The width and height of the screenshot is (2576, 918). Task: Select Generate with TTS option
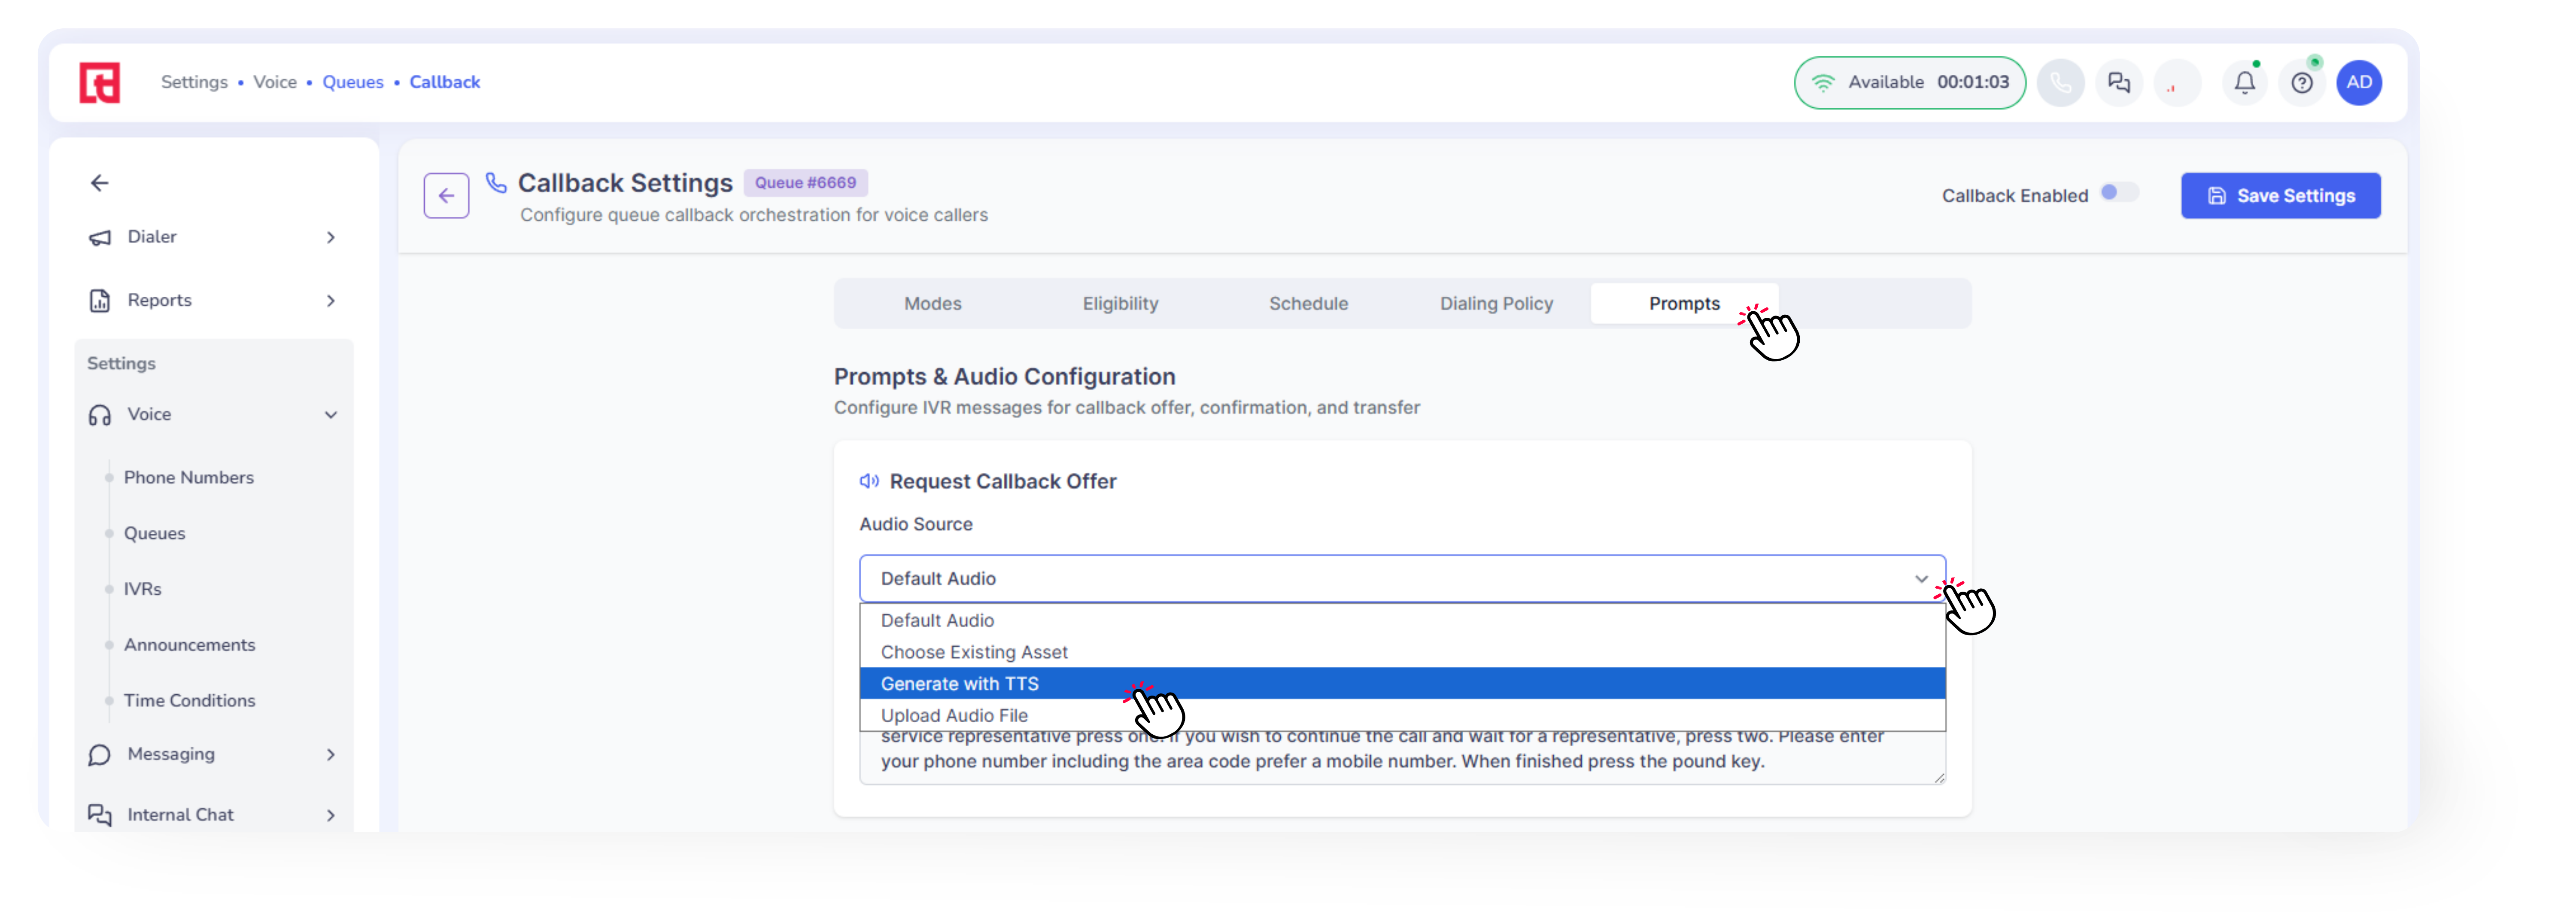point(960,684)
